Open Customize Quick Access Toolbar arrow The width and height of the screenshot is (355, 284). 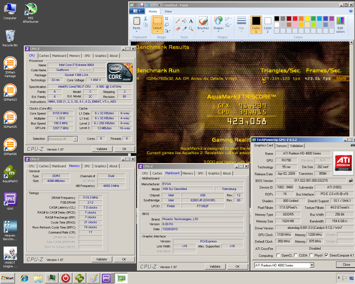[x=159, y=5]
